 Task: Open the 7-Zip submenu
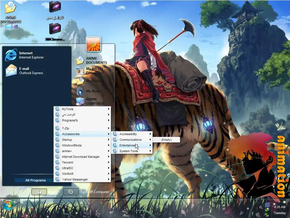82,128
